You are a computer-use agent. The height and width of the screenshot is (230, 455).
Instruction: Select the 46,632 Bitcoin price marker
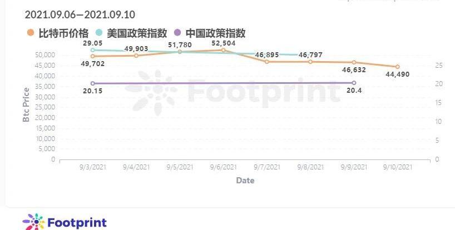[354, 62]
